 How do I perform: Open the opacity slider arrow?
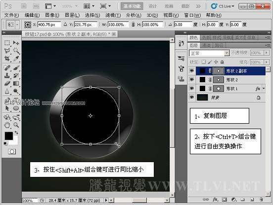[x=267, y=53]
